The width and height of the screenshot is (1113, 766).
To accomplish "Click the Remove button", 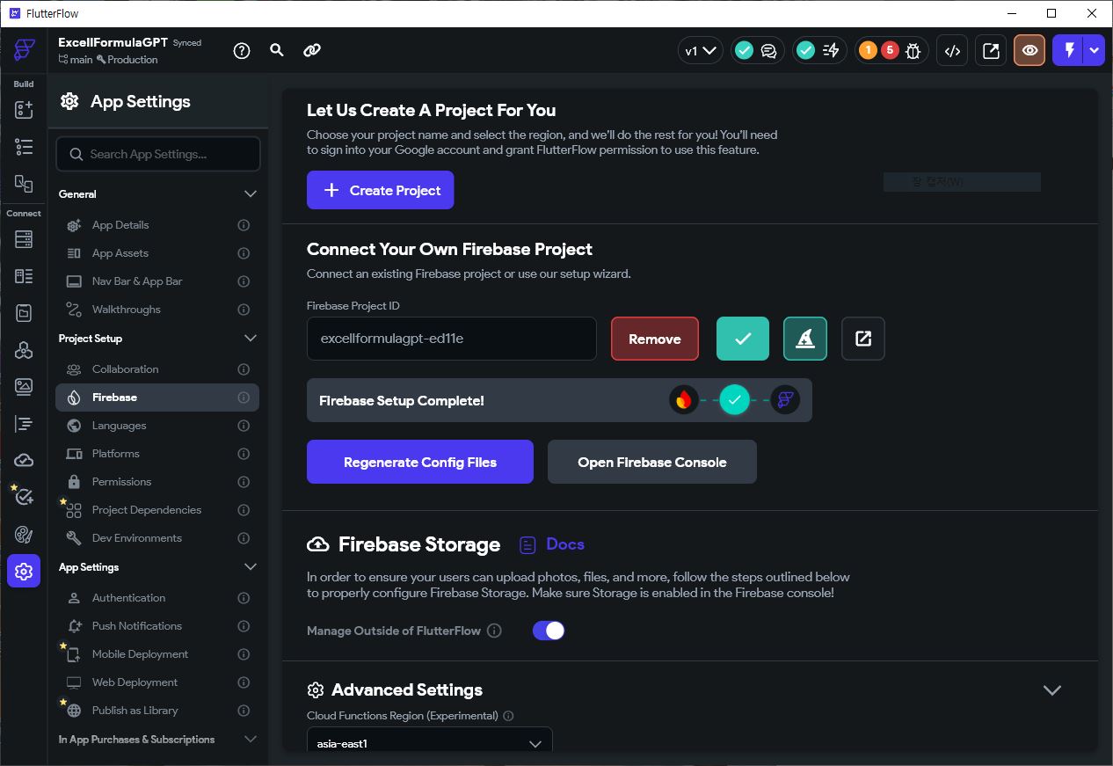I will tap(655, 339).
